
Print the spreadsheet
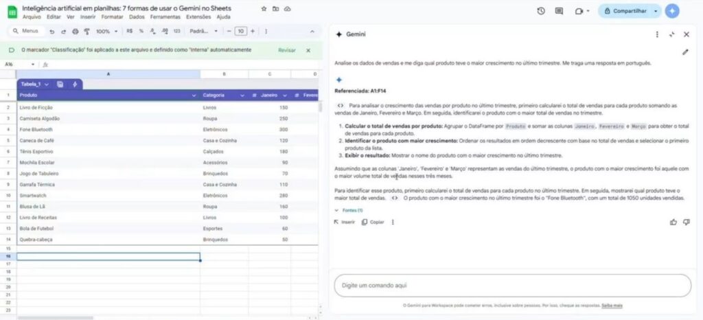(75, 32)
